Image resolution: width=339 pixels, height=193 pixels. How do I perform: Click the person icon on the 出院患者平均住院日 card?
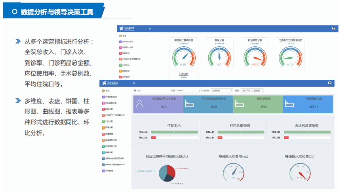click(x=139, y=104)
